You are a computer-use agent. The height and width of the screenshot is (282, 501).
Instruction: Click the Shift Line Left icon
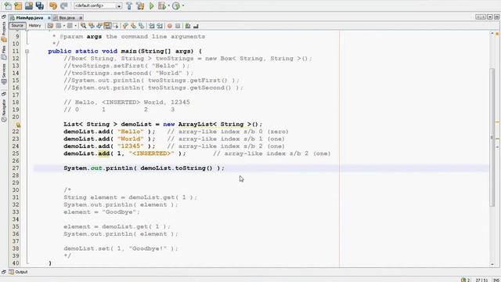(151, 26)
